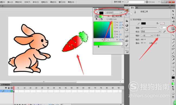This screenshot has width=176, height=105.
Task: Toggle timeline layer lock header icon
Action: (x=9, y=88)
